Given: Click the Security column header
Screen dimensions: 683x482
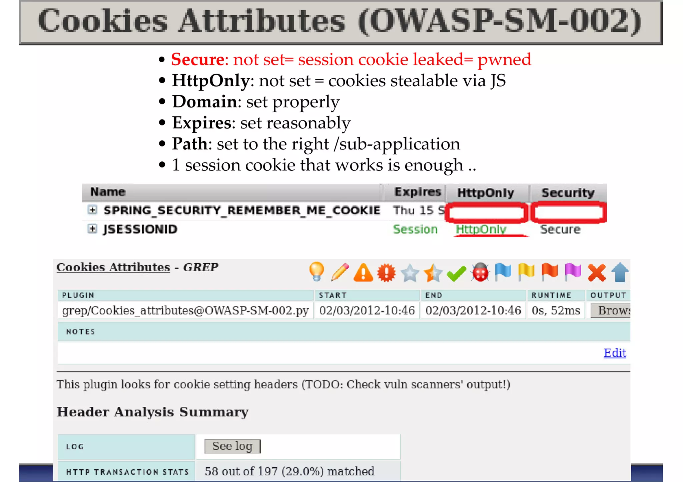Looking at the screenshot, I should tap(568, 193).
